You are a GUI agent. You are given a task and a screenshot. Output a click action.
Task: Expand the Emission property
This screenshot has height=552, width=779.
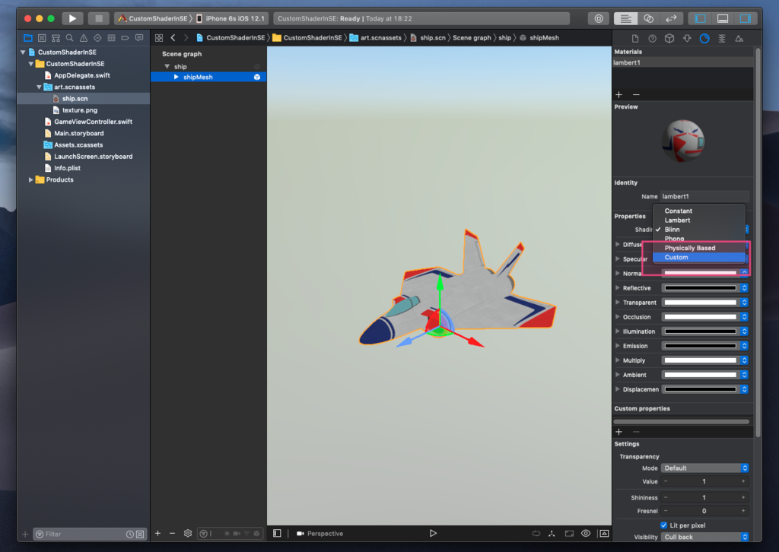pyautogui.click(x=618, y=346)
